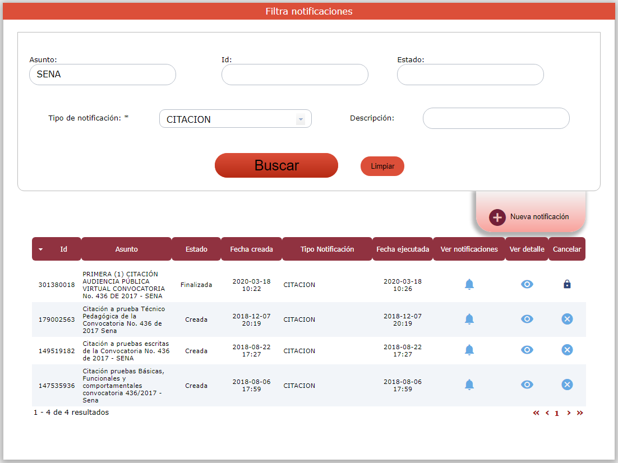Sort by Fecha creada column header
This screenshot has width=618, height=463.
coord(251,249)
